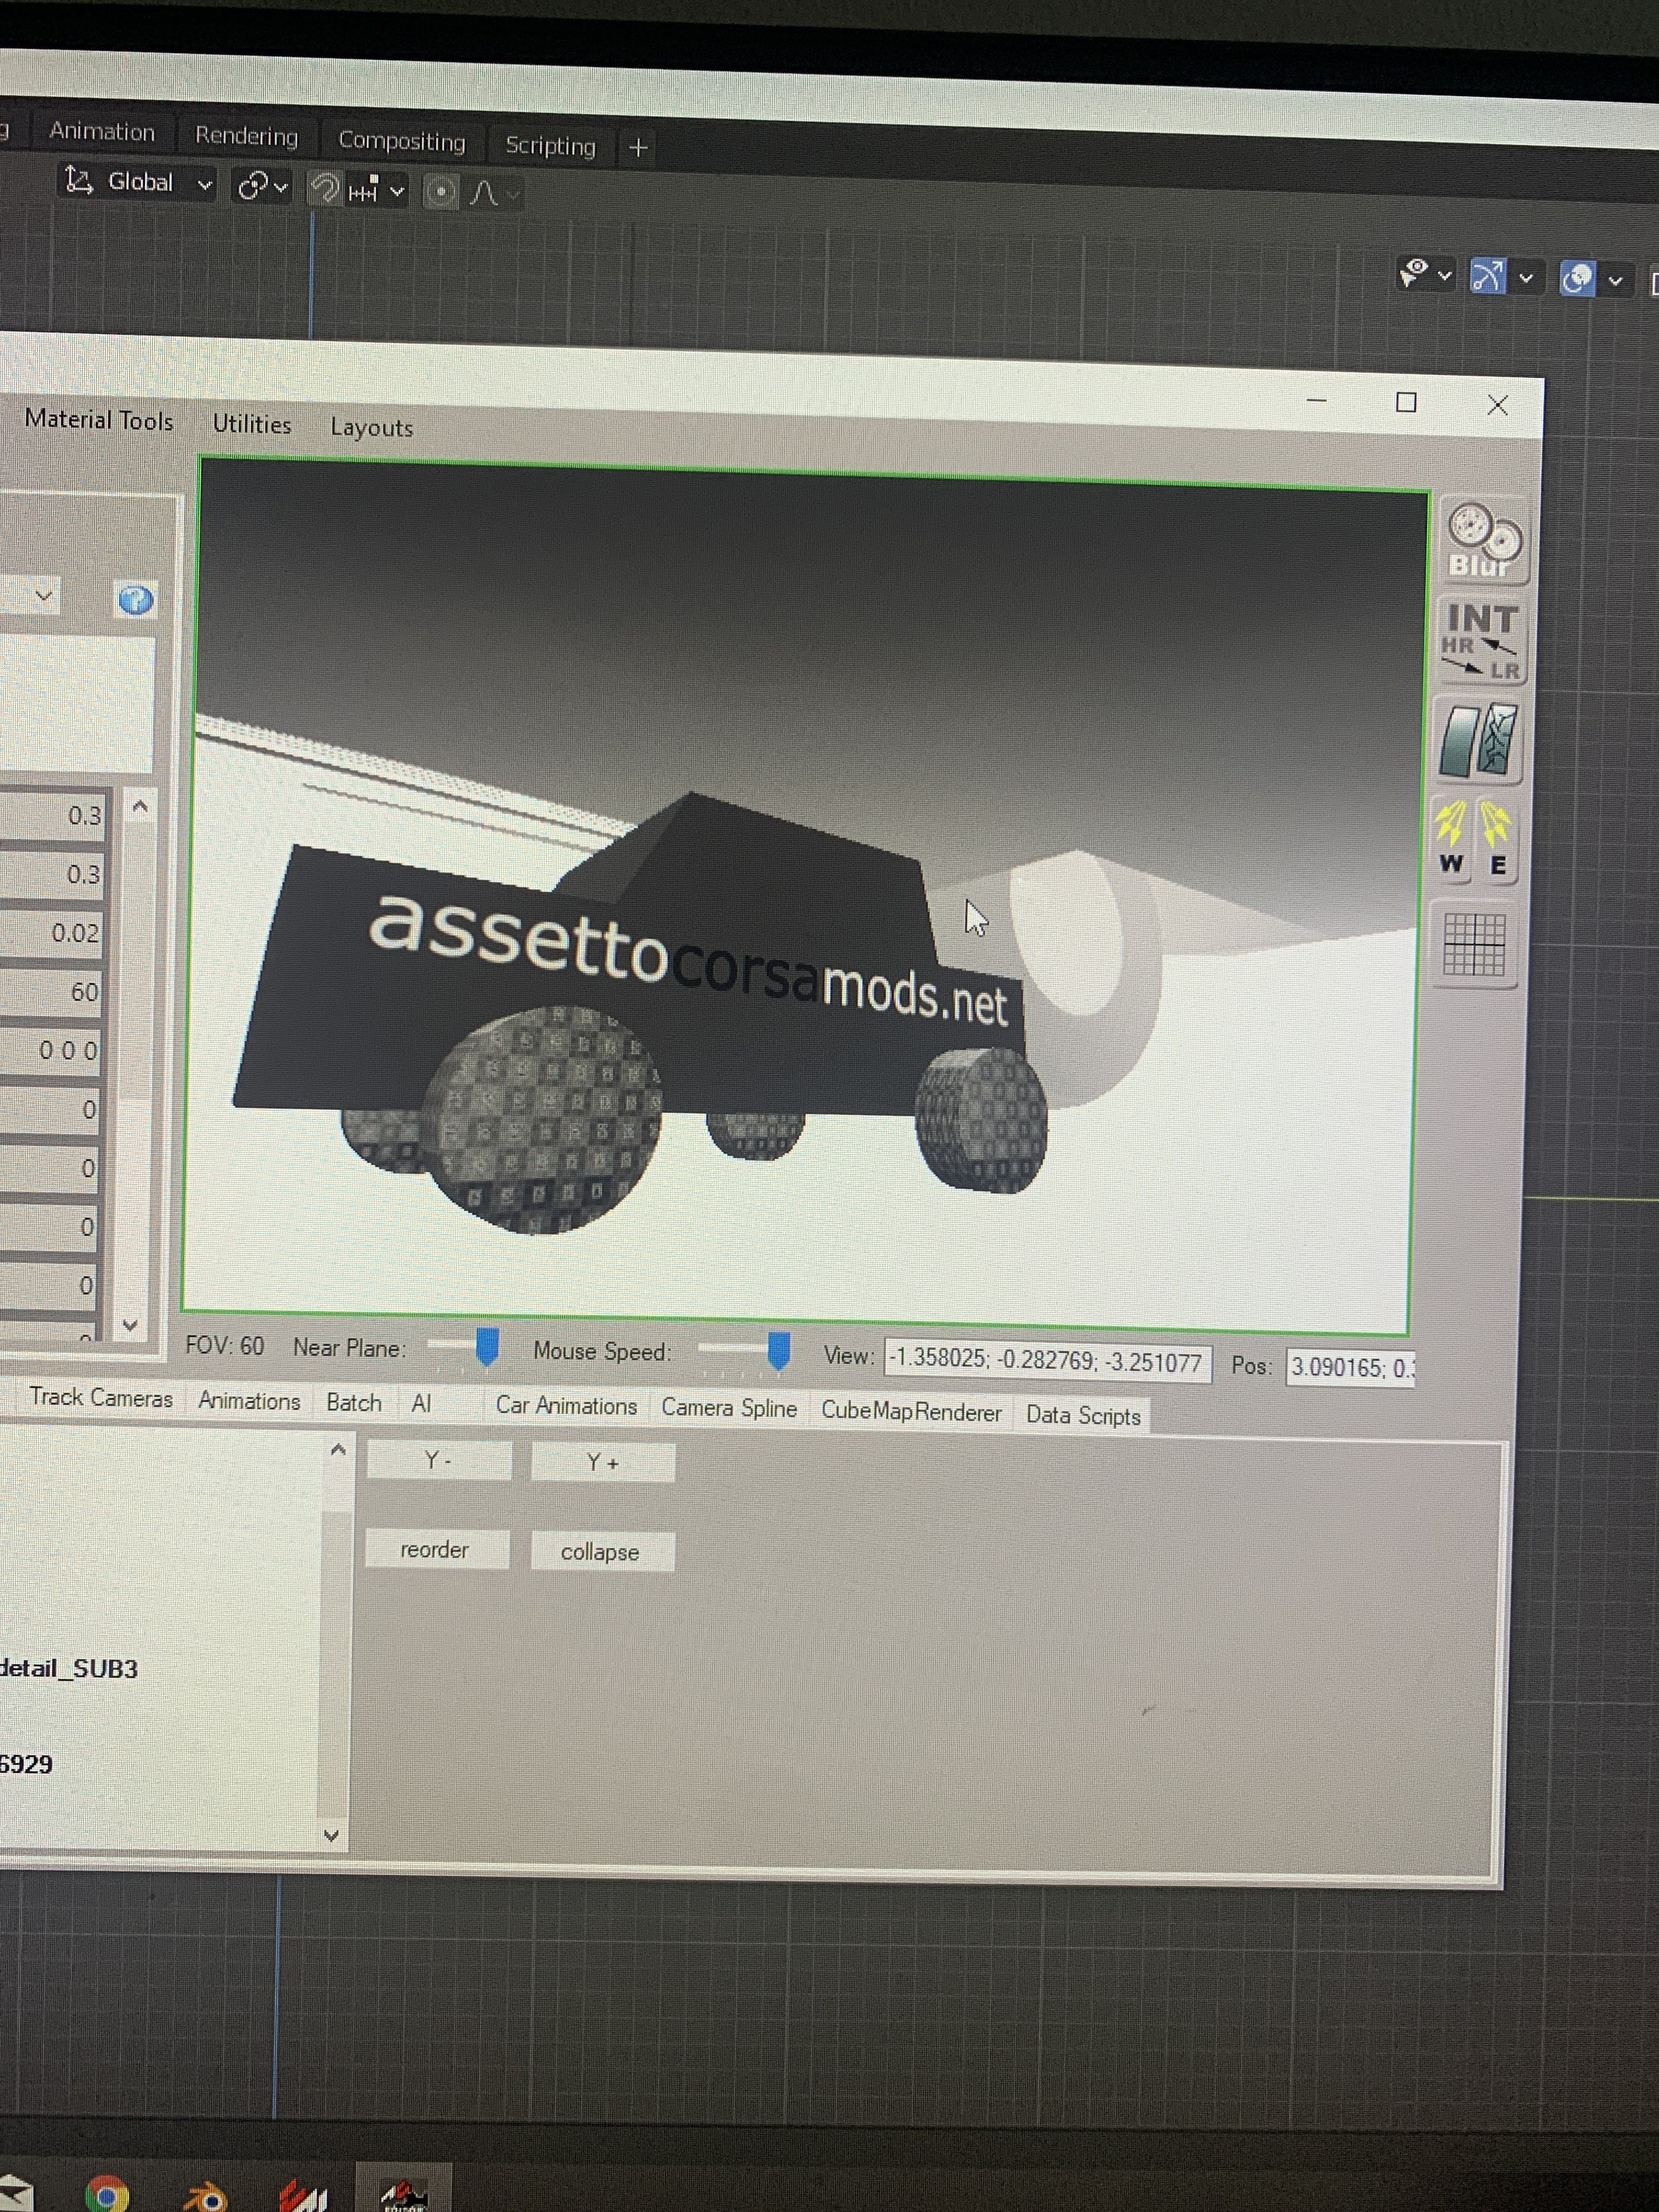Add a new Blender workspace tab

pos(638,148)
